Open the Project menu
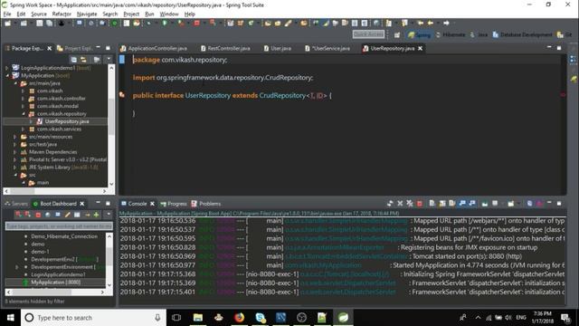 131,14
